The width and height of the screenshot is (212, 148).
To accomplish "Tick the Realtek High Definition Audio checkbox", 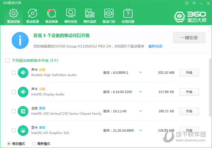I will (x=13, y=73).
